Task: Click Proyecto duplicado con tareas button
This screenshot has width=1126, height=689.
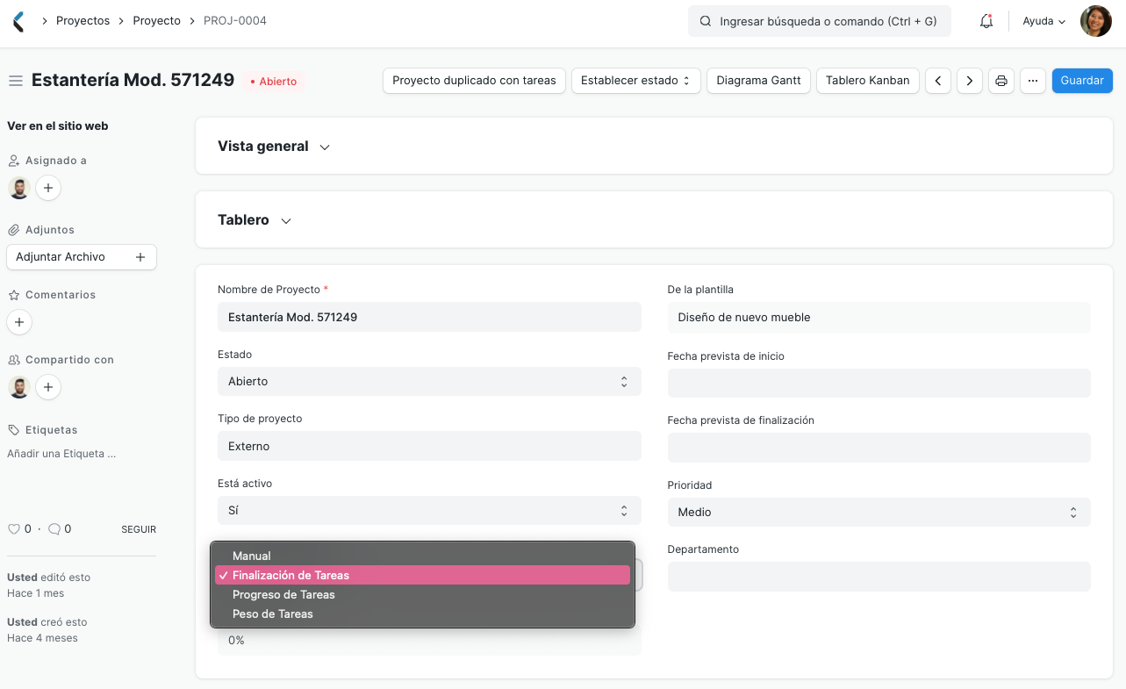Action: (474, 81)
